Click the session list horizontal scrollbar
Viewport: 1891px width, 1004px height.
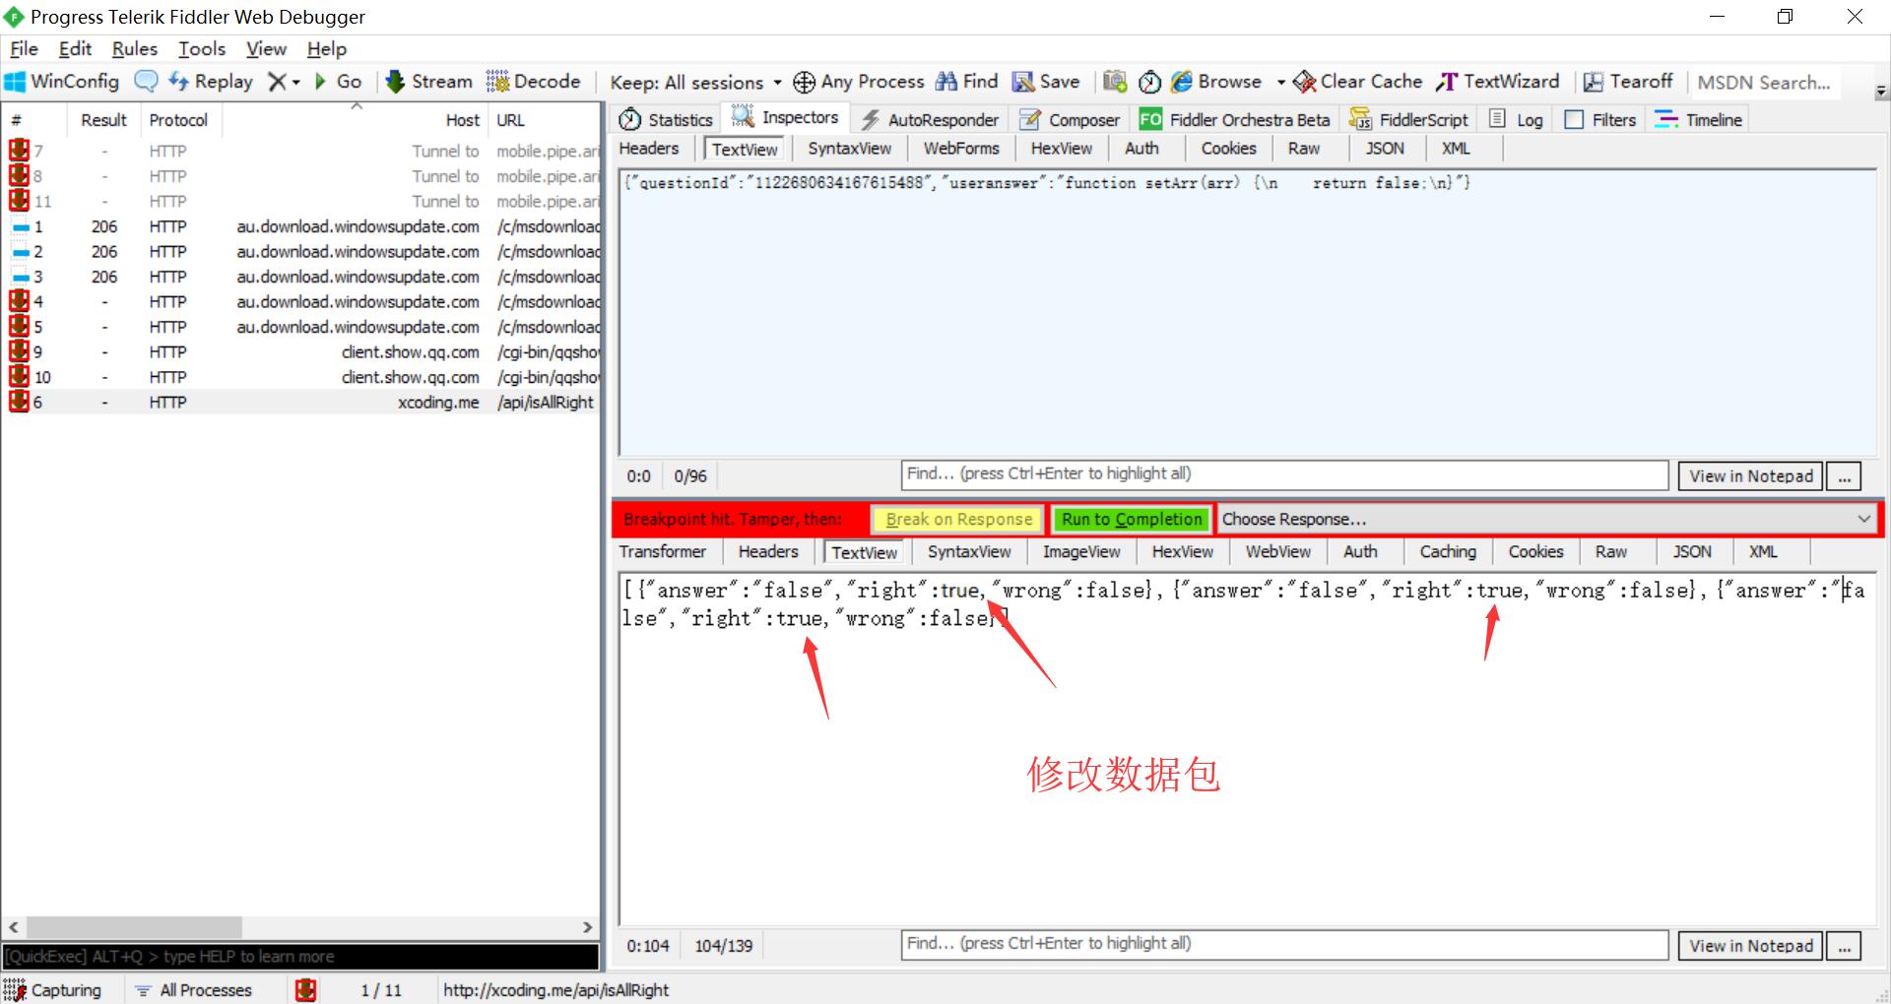coord(134,927)
